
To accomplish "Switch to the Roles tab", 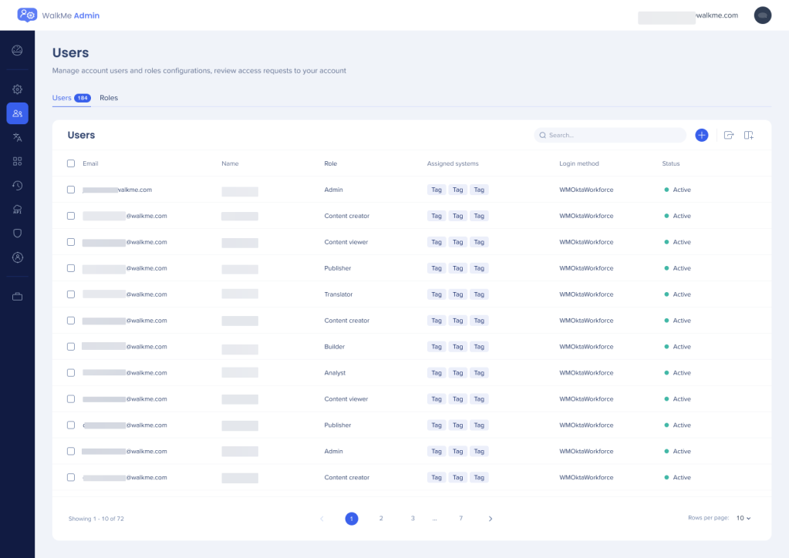I will pos(109,98).
